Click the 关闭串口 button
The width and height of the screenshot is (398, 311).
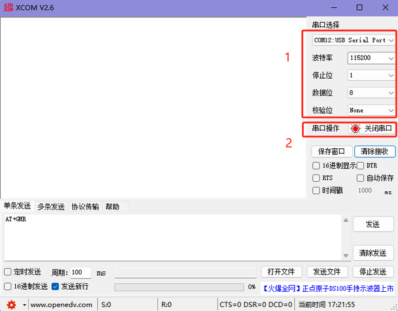tap(372, 128)
